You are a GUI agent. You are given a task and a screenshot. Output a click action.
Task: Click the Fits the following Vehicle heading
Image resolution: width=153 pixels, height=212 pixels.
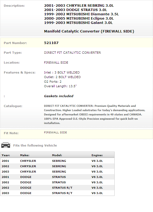35,145
